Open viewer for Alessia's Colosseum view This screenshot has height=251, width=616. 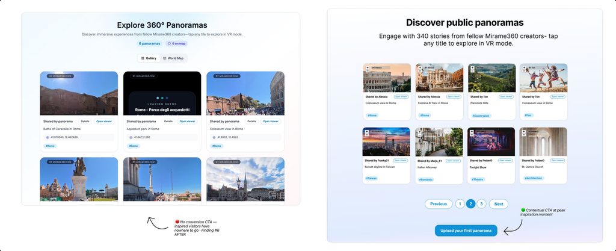401,97
